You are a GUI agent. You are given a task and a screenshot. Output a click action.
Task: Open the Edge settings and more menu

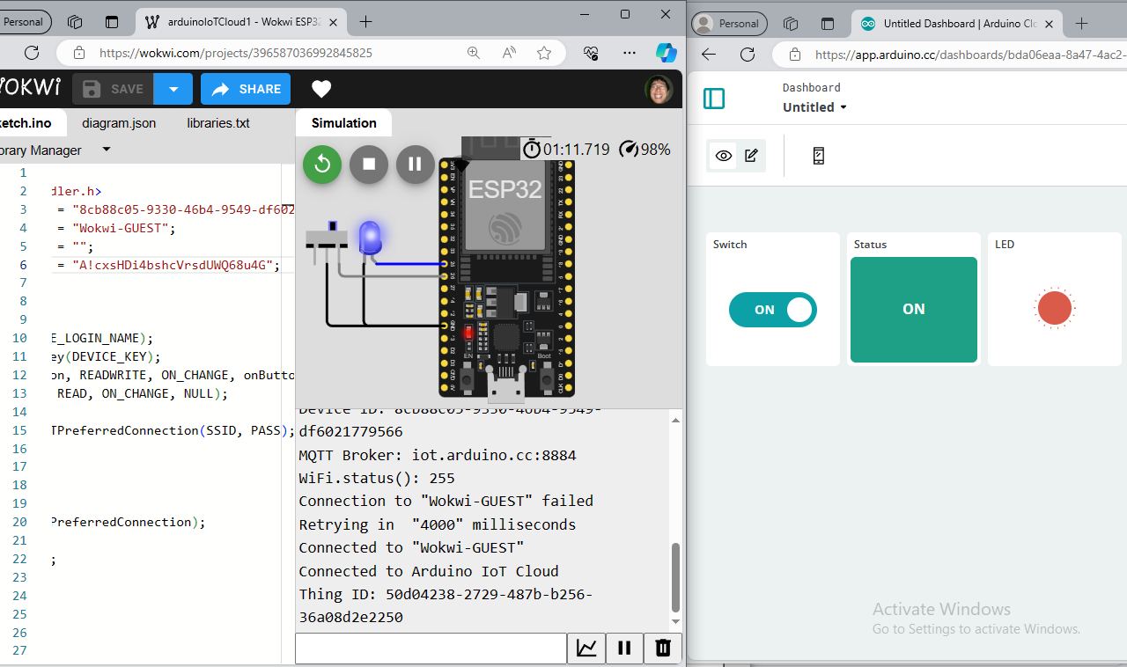tap(629, 53)
